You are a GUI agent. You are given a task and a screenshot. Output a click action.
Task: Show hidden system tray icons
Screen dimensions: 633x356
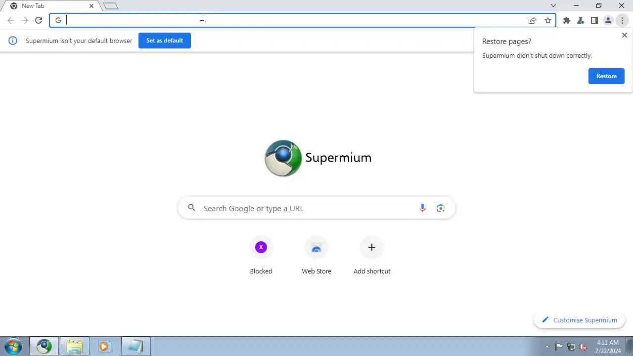coord(547,347)
